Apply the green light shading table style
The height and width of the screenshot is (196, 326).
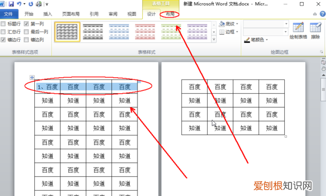click(x=171, y=32)
